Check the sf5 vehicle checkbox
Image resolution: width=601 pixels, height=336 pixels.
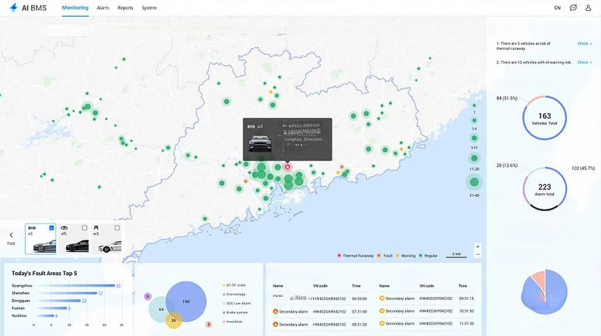(x=85, y=228)
